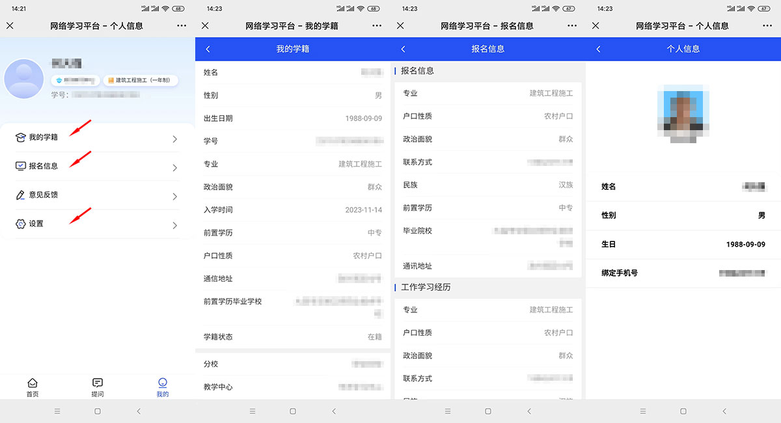Click the profile avatar placeholder image

click(x=23, y=79)
